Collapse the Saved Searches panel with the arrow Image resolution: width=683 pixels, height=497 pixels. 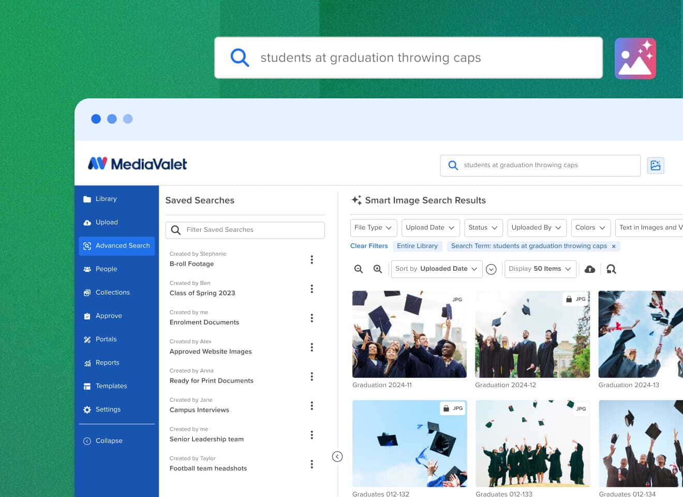(x=337, y=456)
